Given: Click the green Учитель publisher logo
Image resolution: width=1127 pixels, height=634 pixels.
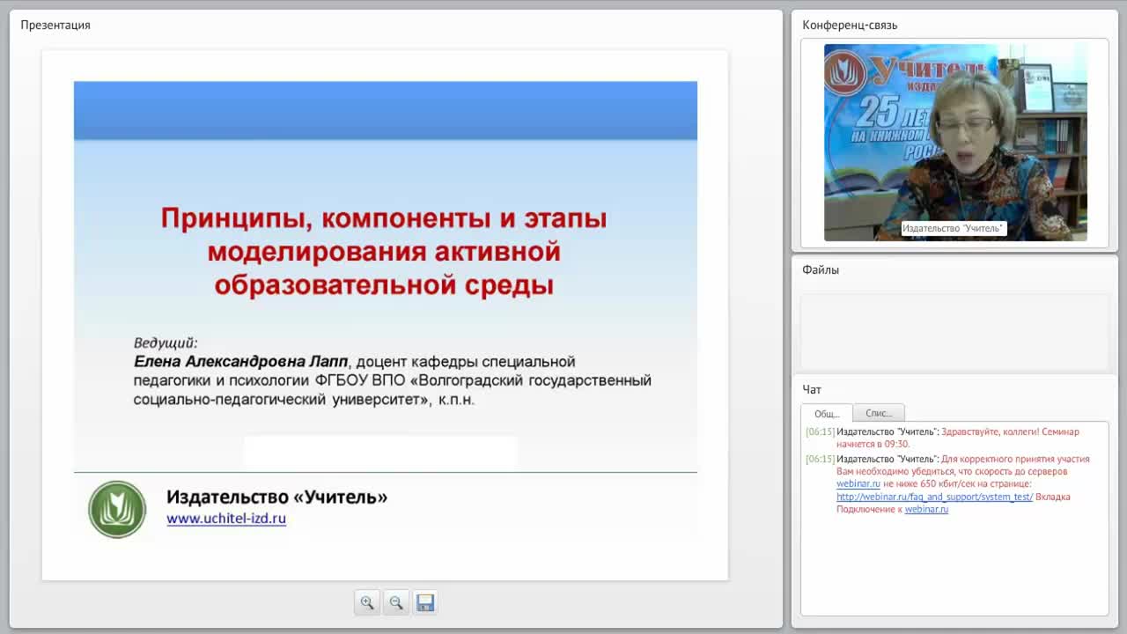Looking at the screenshot, I should click(117, 509).
